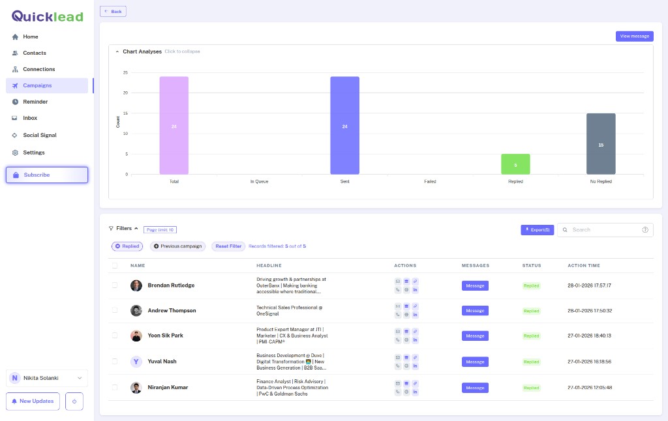This screenshot has height=421, width=668.
Task: Check the checkbox next to Yuval Nash
Action: pos(114,361)
